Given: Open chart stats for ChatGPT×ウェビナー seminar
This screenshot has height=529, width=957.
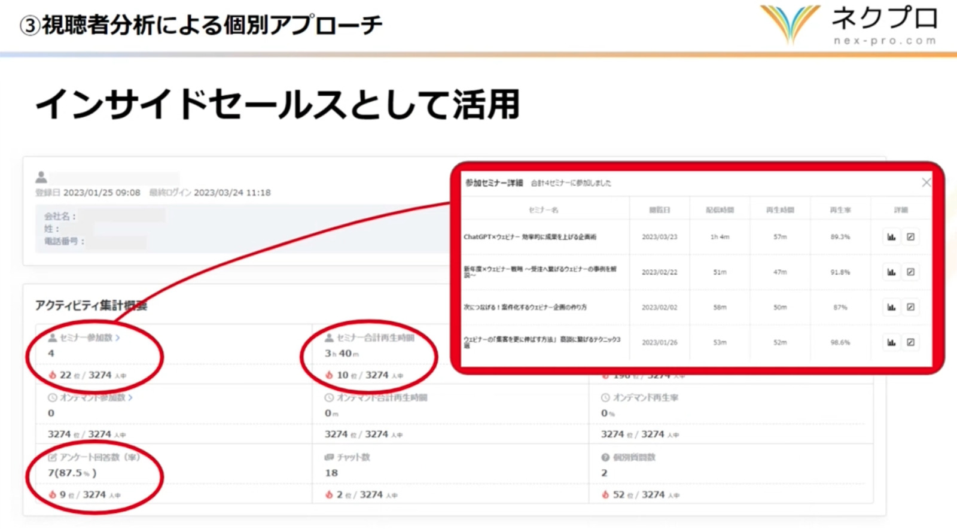Looking at the screenshot, I should coord(891,237).
